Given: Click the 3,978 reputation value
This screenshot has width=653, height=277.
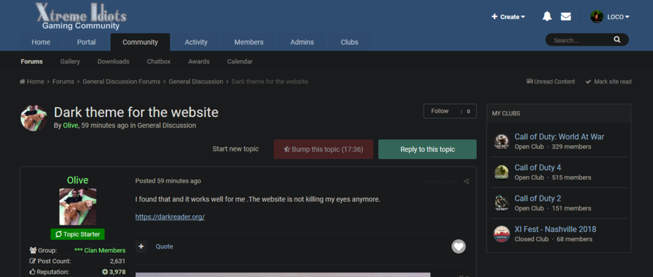Looking at the screenshot, I should (x=113, y=272).
